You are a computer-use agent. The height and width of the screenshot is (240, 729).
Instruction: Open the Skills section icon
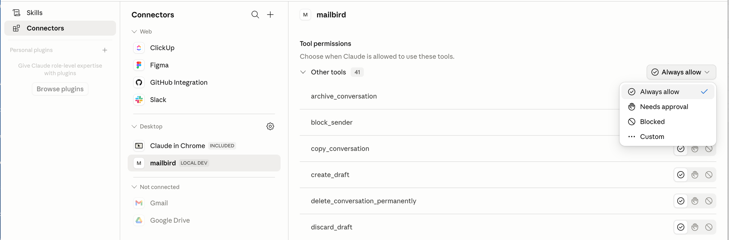click(x=16, y=13)
